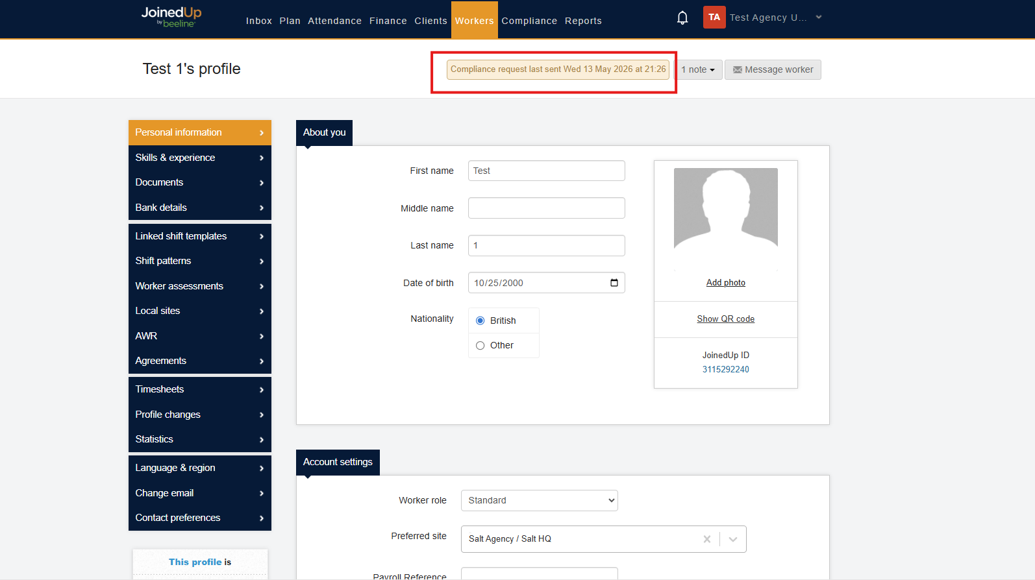View Profile changes

200,415
